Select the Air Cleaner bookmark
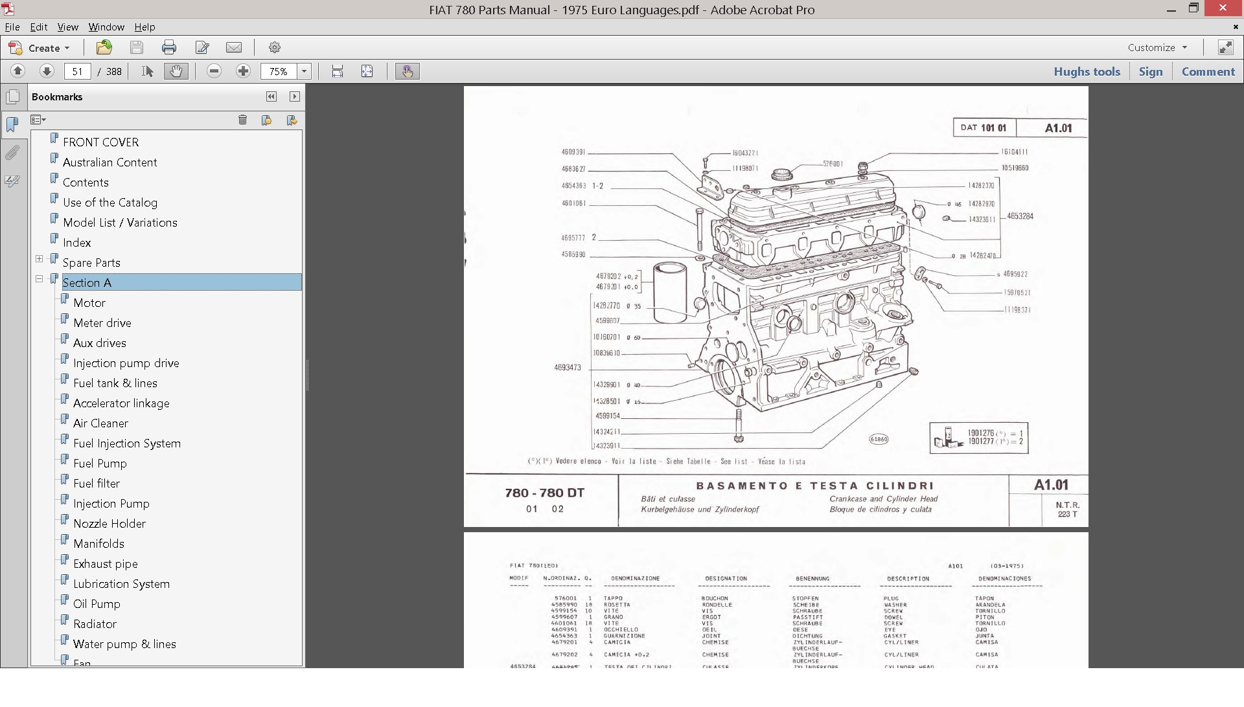The width and height of the screenshot is (1244, 707). tap(100, 423)
